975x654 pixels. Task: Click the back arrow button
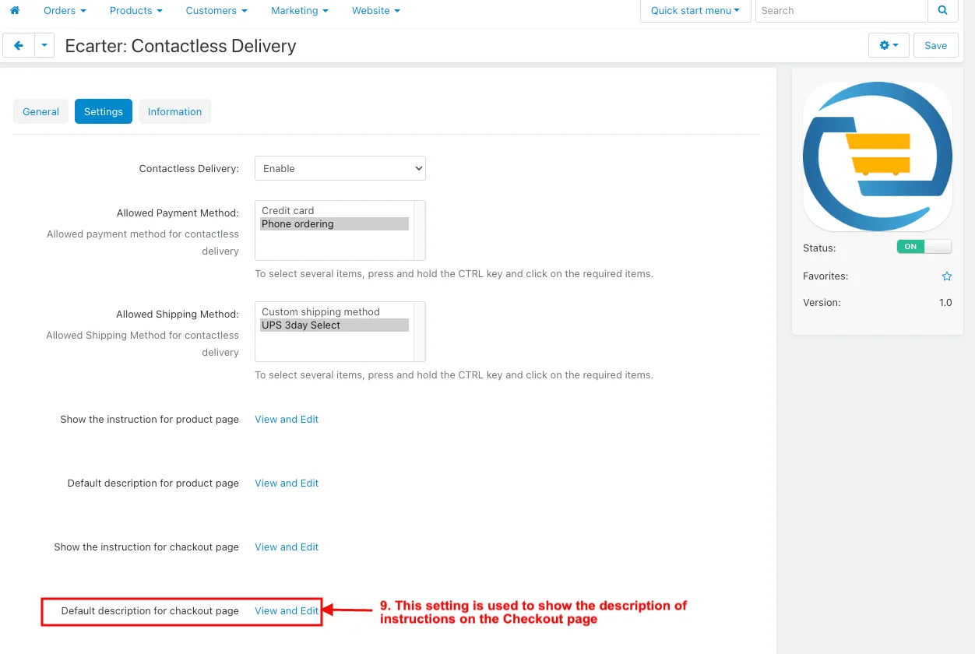[19, 45]
